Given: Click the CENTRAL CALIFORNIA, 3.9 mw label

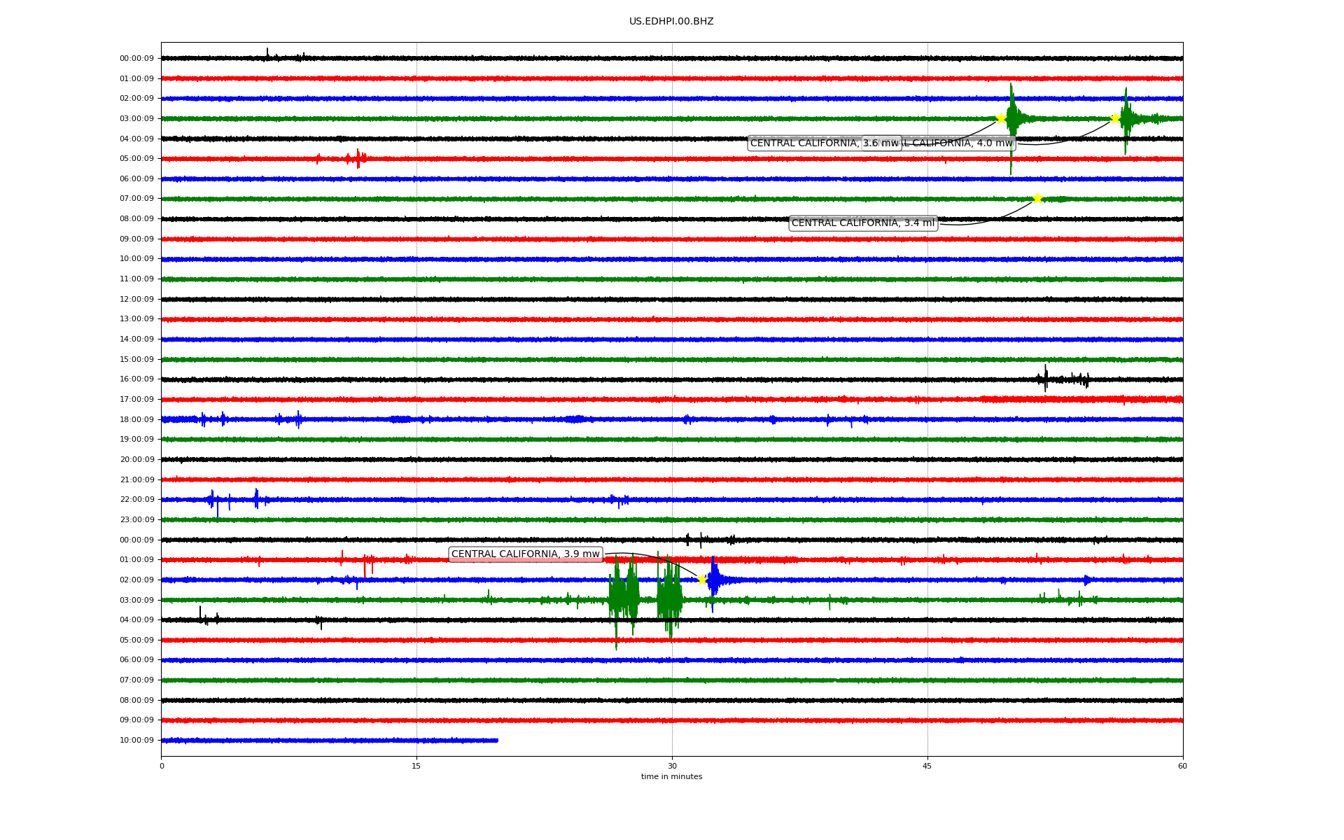Looking at the screenshot, I should (x=525, y=554).
